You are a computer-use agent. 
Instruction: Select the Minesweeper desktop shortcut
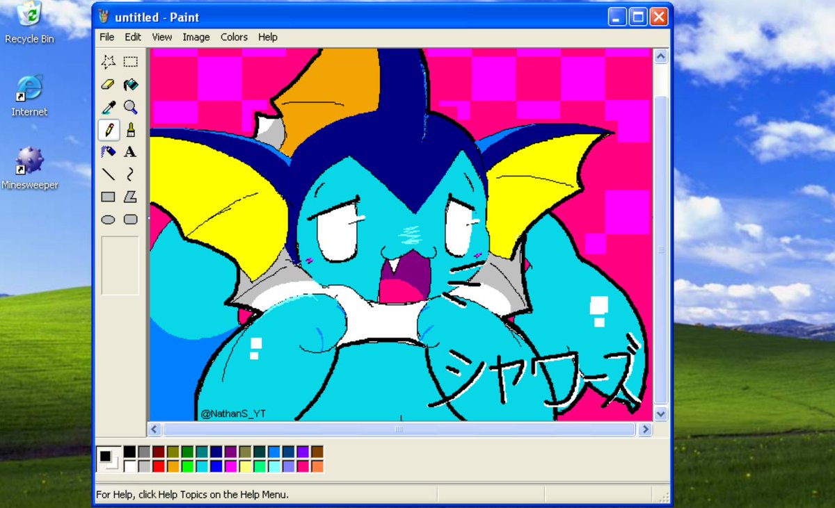coord(29,168)
